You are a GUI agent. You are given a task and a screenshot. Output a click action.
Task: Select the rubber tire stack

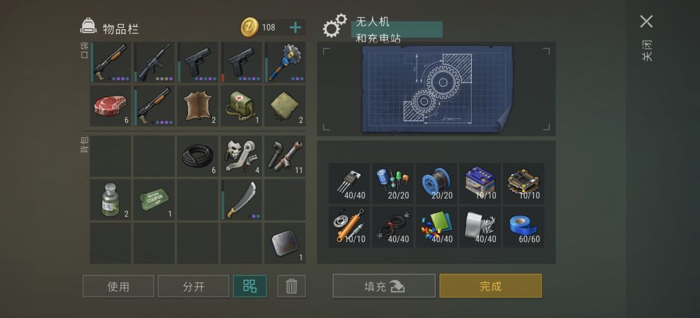coord(198,156)
